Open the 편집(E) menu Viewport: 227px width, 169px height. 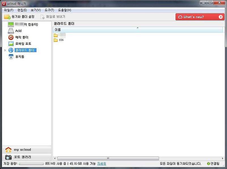tap(22, 10)
